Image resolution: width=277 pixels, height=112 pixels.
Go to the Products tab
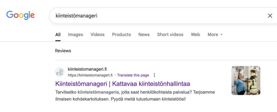(121, 35)
